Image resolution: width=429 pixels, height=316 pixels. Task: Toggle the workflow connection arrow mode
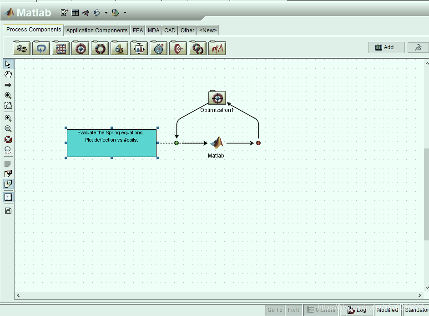point(8,85)
